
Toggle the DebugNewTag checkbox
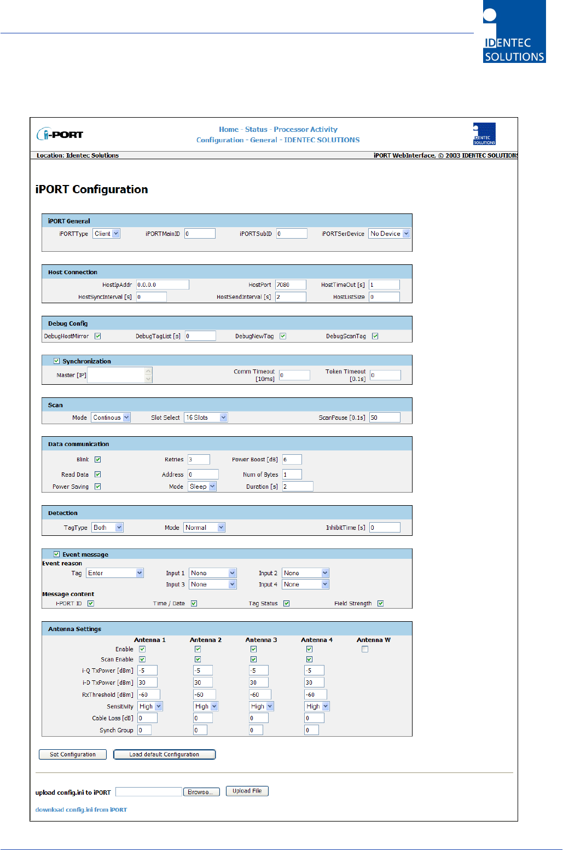pyautogui.click(x=283, y=336)
